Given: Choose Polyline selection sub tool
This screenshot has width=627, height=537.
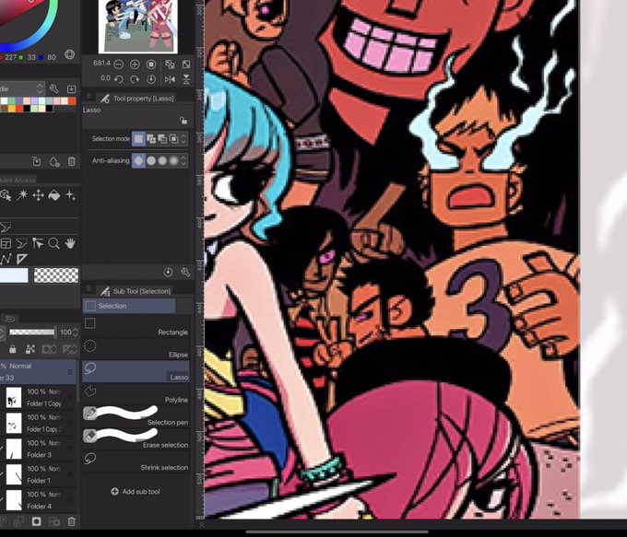Looking at the screenshot, I should pyautogui.click(x=136, y=394).
